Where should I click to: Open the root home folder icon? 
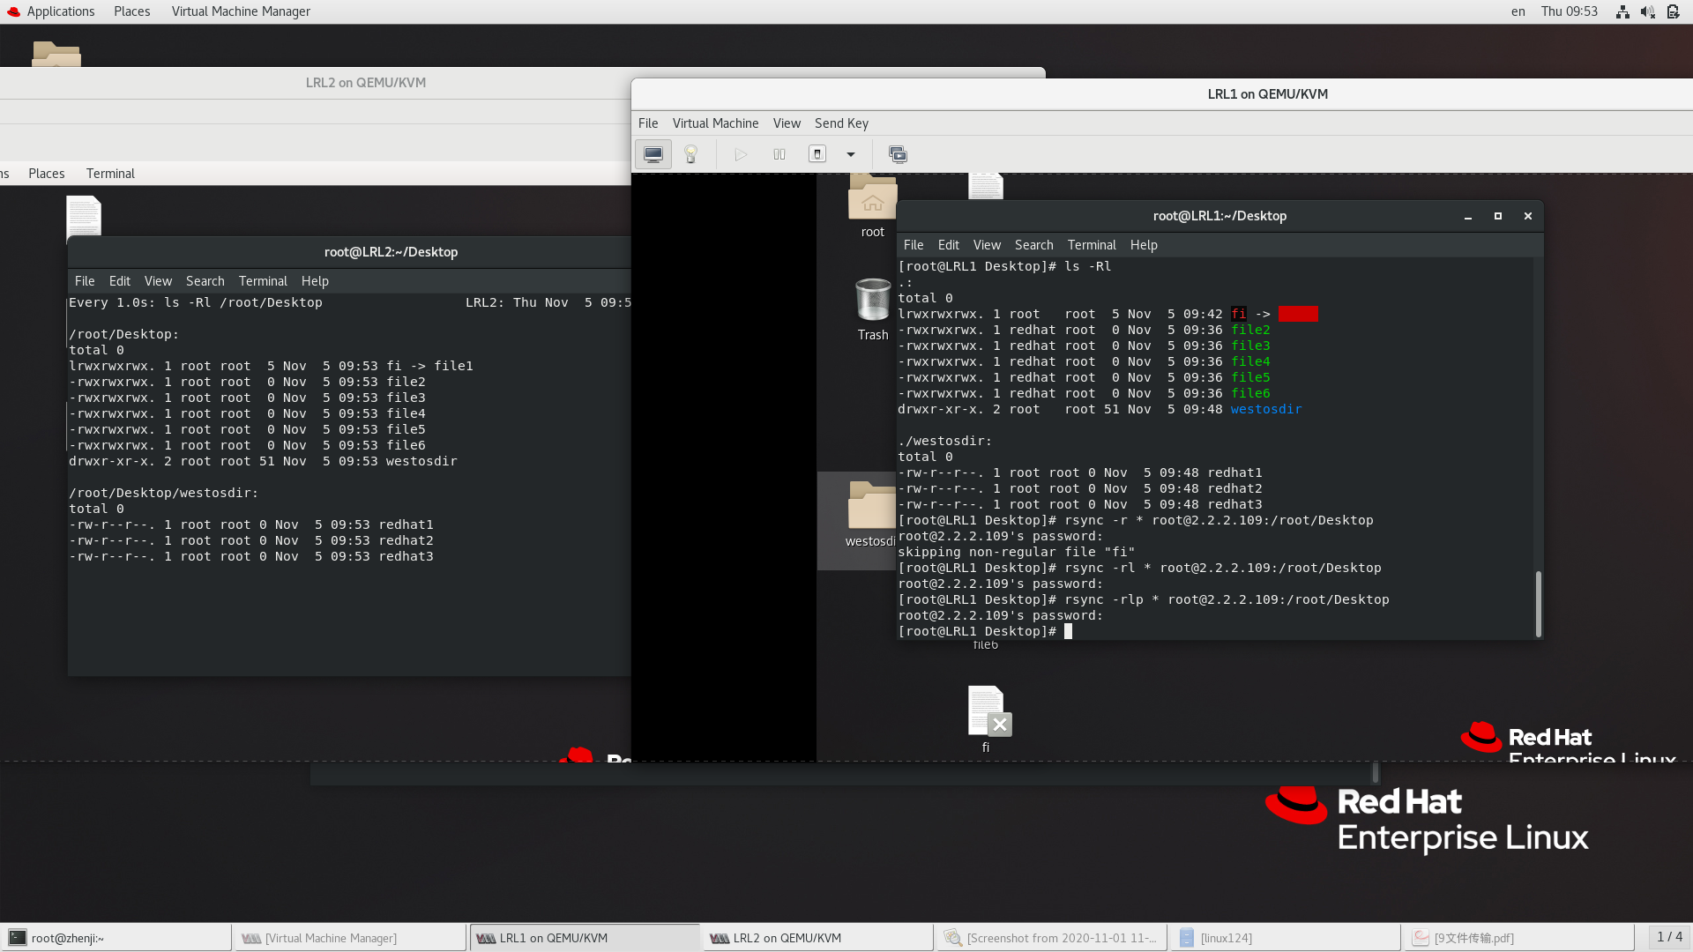tap(873, 198)
